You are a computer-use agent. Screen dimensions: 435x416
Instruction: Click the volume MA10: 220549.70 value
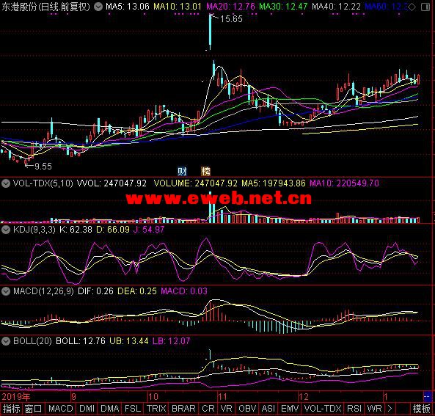coord(344,183)
